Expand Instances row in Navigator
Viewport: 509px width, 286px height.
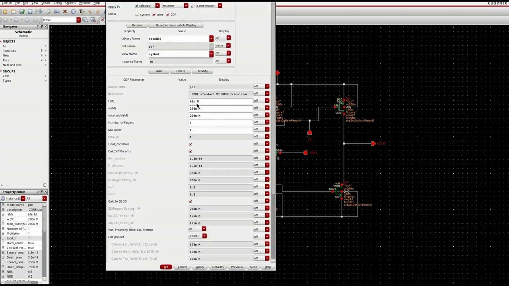pyautogui.click(x=45, y=51)
